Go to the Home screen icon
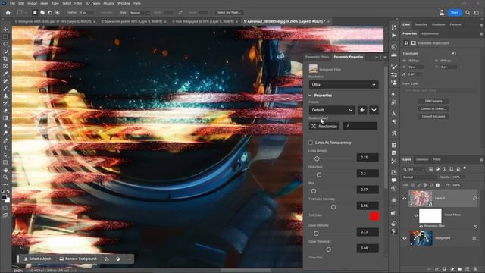The image size is (485, 273). [8, 13]
